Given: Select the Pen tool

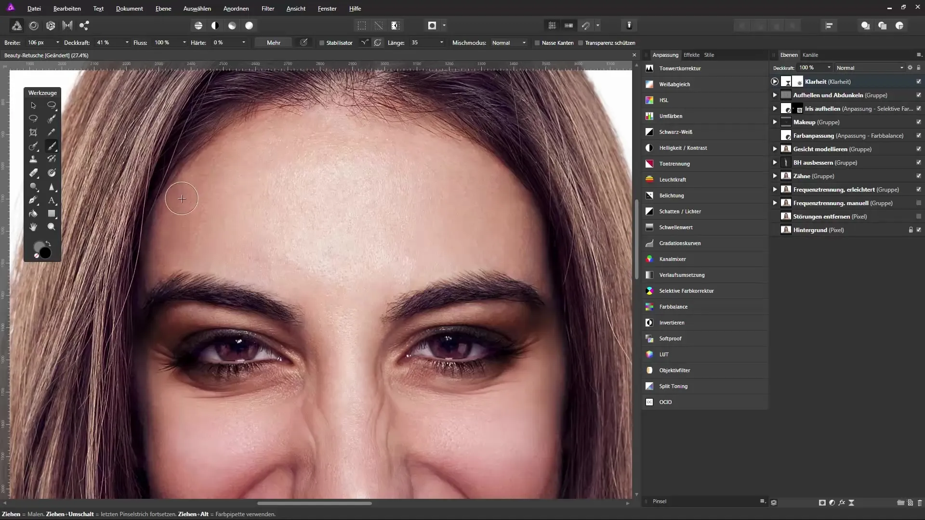Looking at the screenshot, I should (x=33, y=200).
